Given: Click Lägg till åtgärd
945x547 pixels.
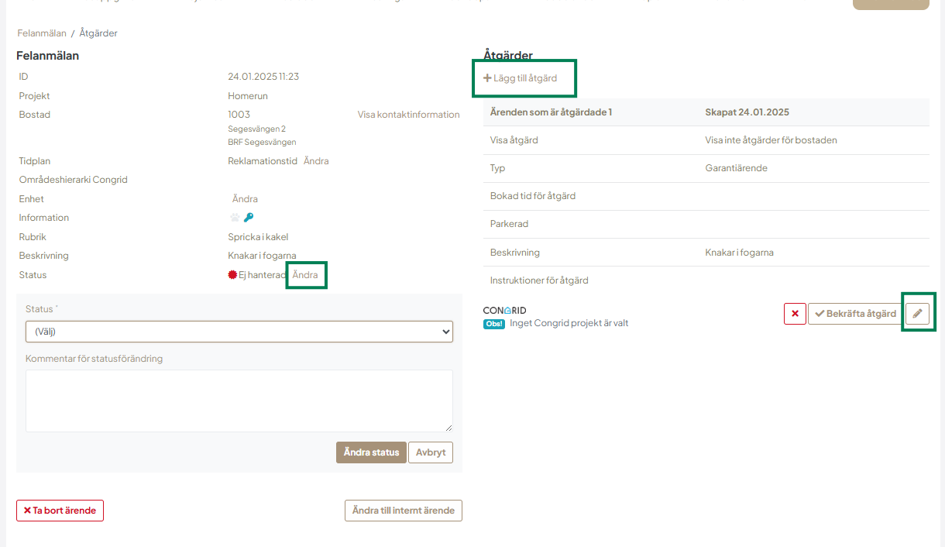Looking at the screenshot, I should click(520, 78).
